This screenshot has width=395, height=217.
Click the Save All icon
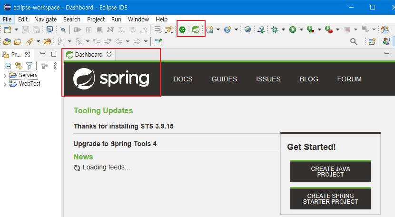click(37, 30)
